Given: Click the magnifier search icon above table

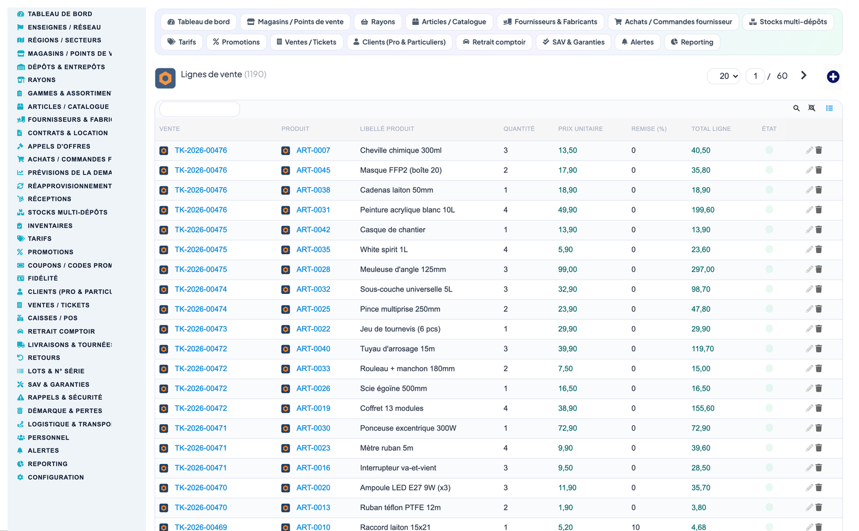Looking at the screenshot, I should click(796, 108).
